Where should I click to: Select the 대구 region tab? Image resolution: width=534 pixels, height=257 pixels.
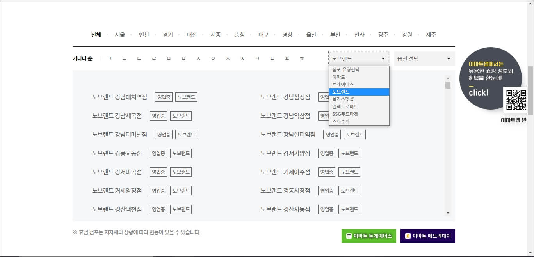pyautogui.click(x=263, y=35)
